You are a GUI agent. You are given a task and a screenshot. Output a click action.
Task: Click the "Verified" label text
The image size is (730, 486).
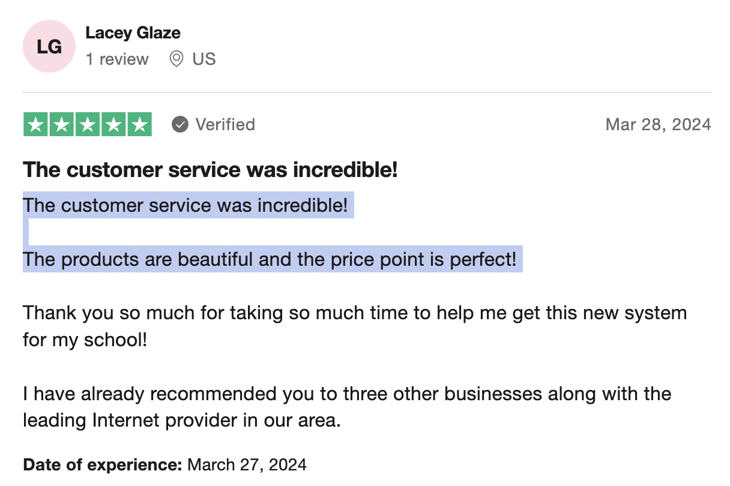click(x=225, y=125)
